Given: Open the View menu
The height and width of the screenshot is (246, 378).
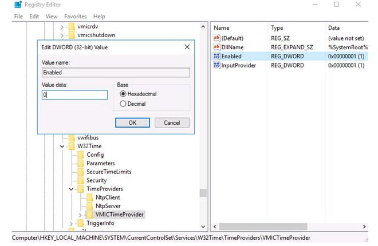Looking at the screenshot, I should (52, 17).
